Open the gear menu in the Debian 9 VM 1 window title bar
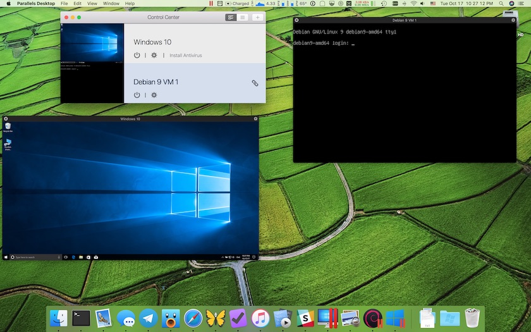 click(513, 20)
